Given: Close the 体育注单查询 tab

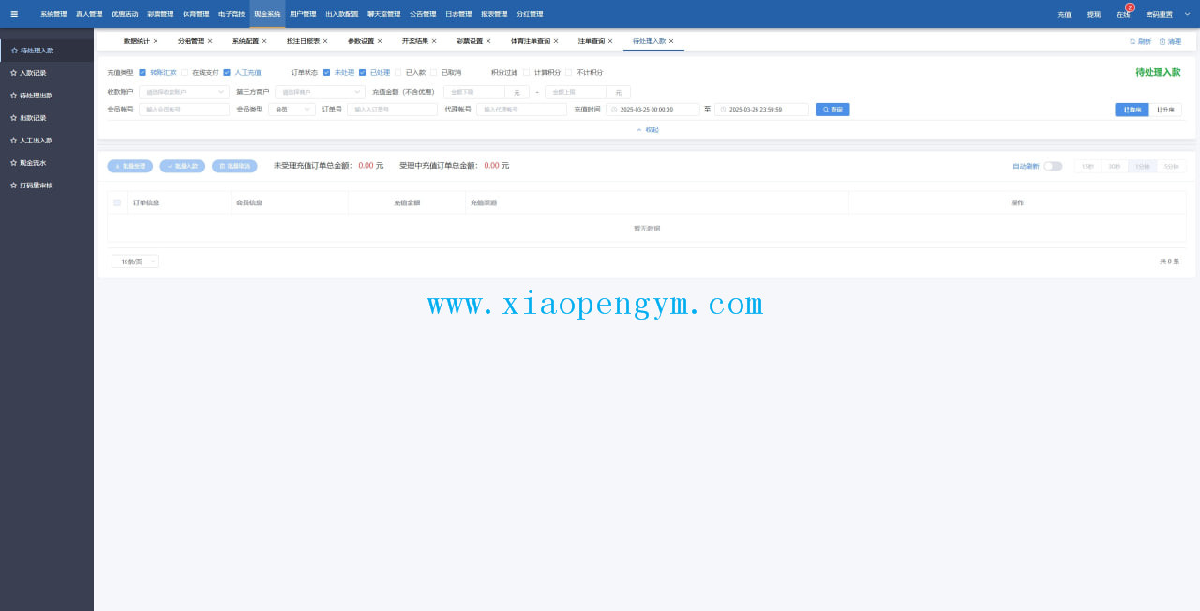Looking at the screenshot, I should pyautogui.click(x=556, y=41).
